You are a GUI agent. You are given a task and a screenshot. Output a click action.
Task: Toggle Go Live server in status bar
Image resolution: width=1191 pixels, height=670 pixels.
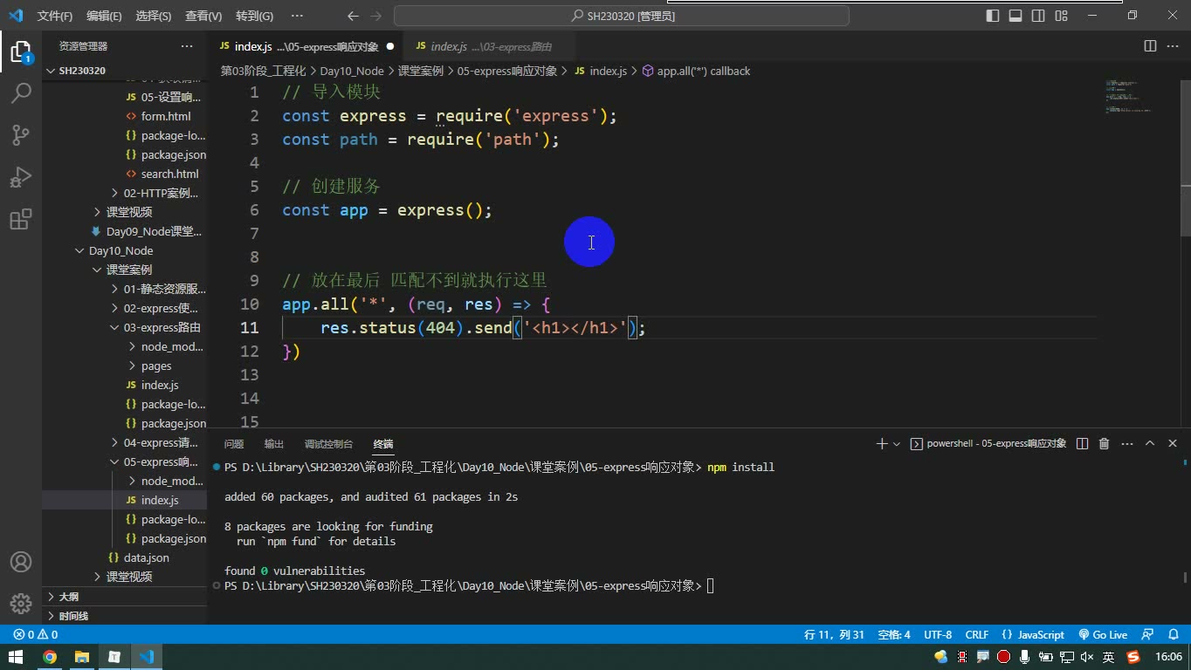pos(1103,635)
